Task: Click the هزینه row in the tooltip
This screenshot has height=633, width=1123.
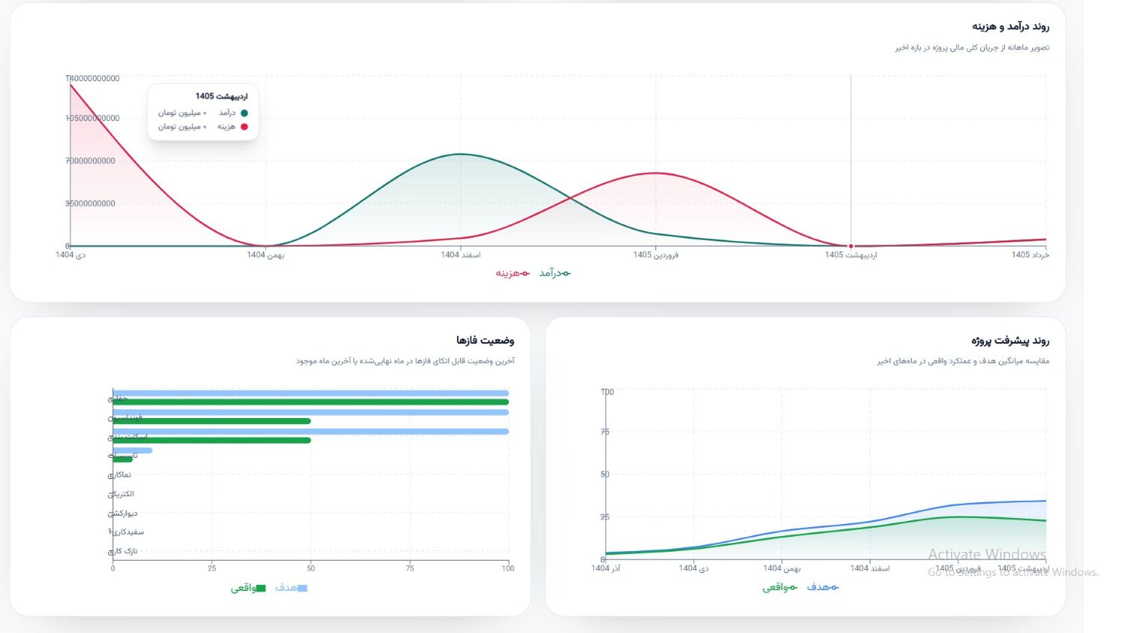Action: click(x=203, y=127)
